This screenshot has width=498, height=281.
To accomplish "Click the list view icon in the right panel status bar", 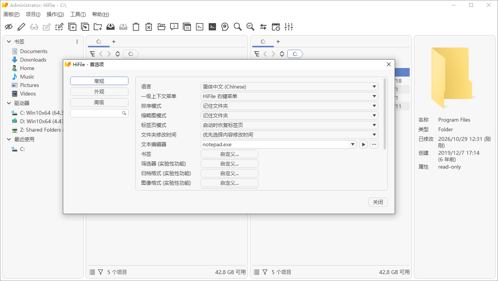I will 256,272.
